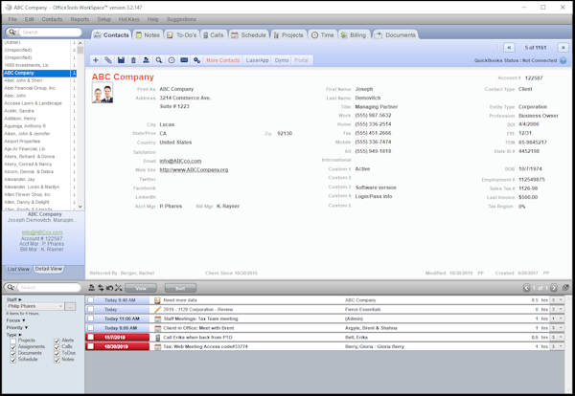The width and height of the screenshot is (575, 396).
Task: Click the swap arrows icon in activity toolbar
Action: click(101, 288)
